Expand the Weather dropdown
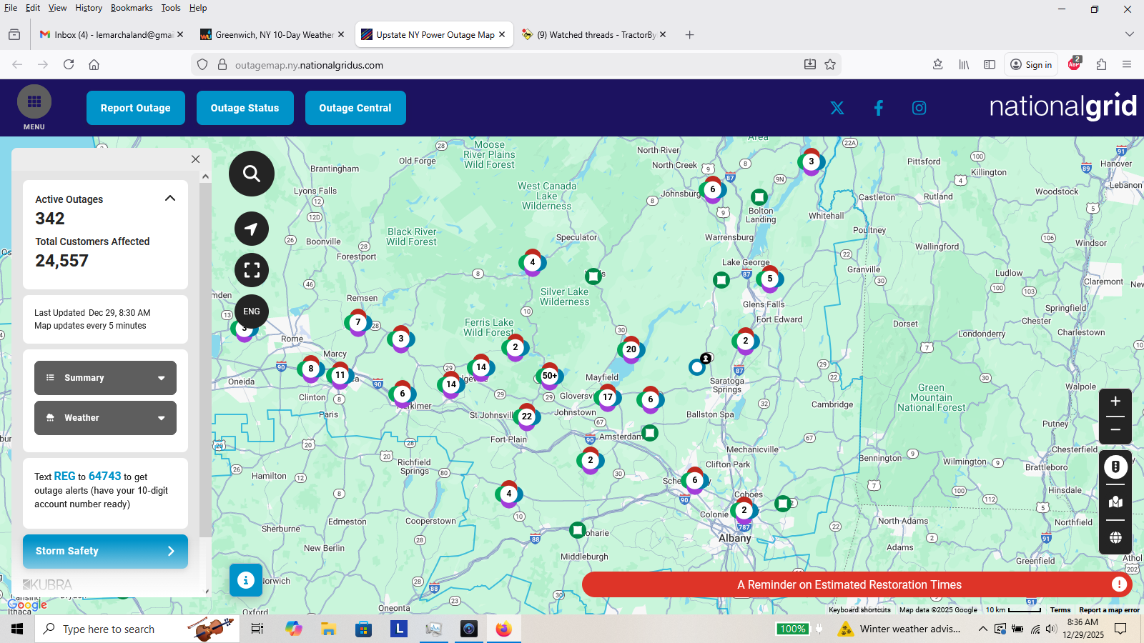The height and width of the screenshot is (643, 1144). coord(105,418)
